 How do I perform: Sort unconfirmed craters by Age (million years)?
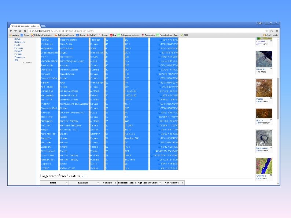150,183
